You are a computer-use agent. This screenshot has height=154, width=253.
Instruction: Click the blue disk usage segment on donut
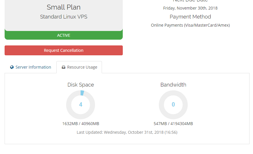click(82, 93)
